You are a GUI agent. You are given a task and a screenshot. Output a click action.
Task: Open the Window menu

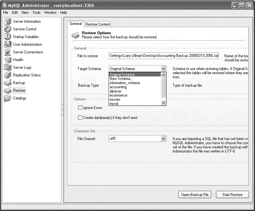tap(50, 12)
